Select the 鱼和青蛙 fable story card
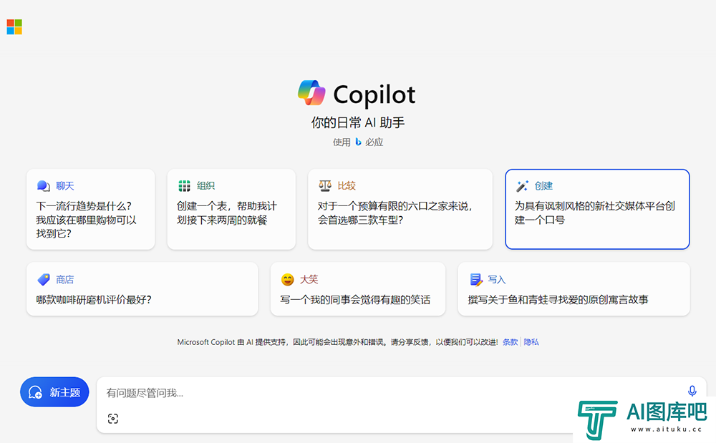 [574, 289]
